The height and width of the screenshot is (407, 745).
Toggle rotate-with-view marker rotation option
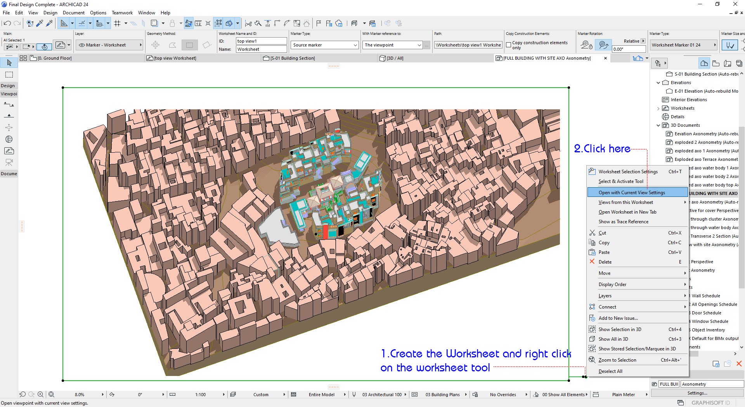point(603,45)
